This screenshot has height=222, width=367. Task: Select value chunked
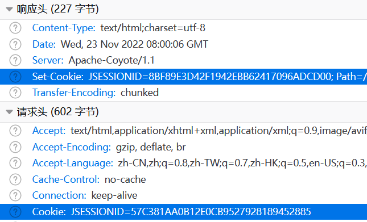pyautogui.click(x=139, y=93)
